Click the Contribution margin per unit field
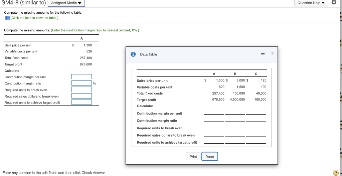The height and width of the screenshot is (176, 342). (81, 77)
